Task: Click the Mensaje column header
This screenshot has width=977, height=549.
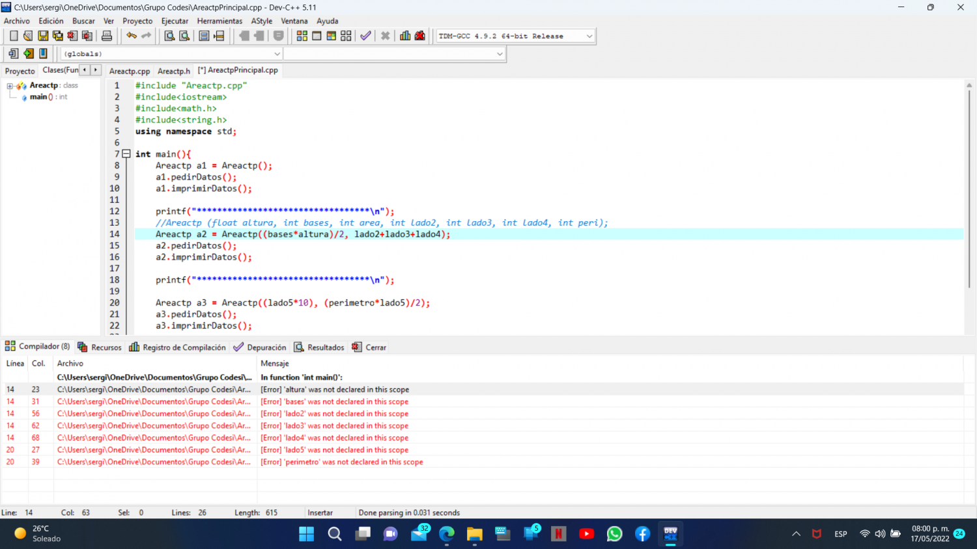Action: point(275,364)
